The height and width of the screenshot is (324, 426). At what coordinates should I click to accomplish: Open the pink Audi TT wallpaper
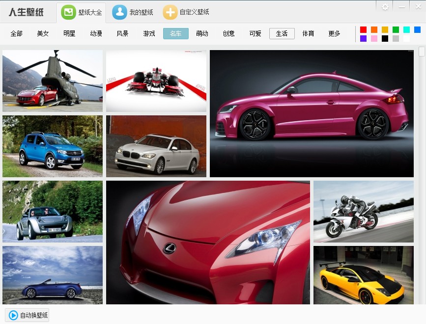[x=312, y=113]
